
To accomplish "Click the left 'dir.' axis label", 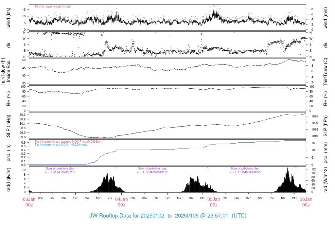I will coord(9,45).
